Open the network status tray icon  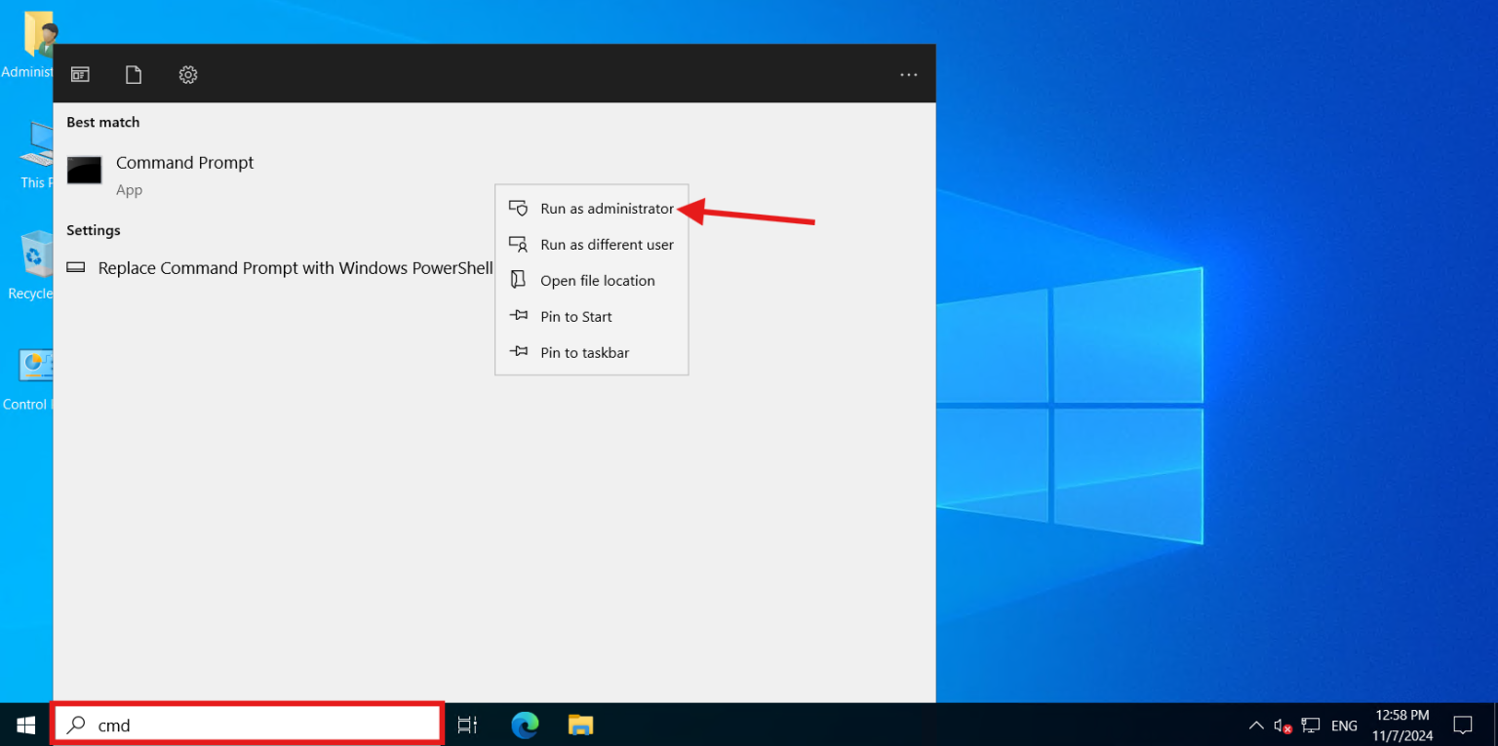(x=1311, y=725)
